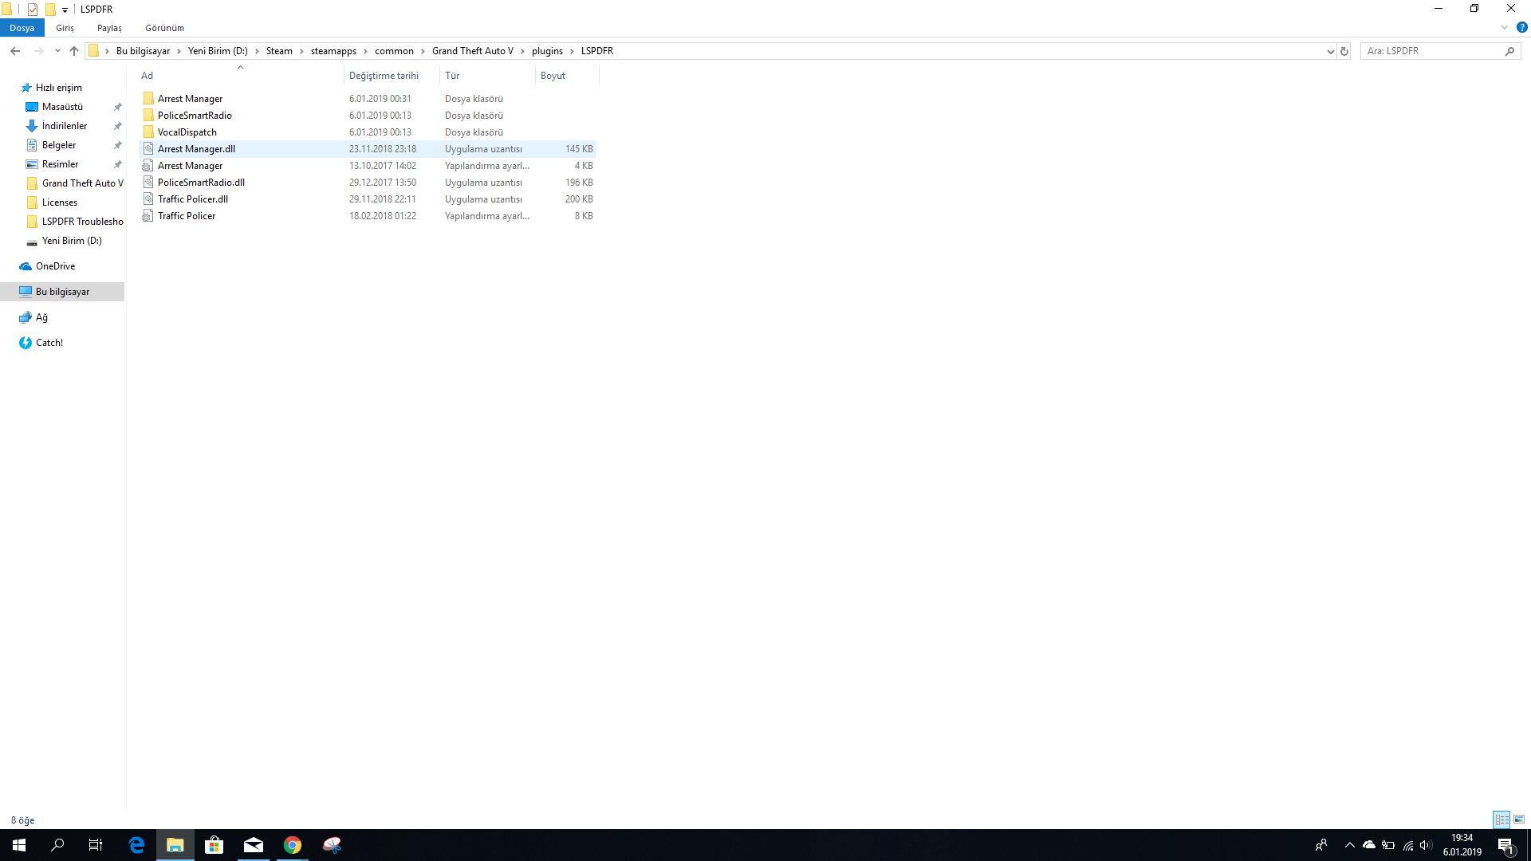
Task: Open Google Chrome from taskbar
Action: click(x=293, y=845)
